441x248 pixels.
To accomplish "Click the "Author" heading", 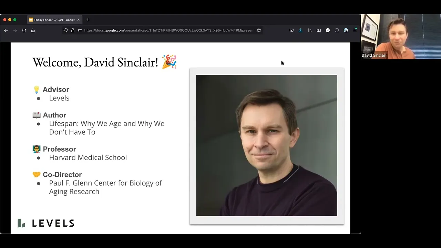I will point(54,115).
